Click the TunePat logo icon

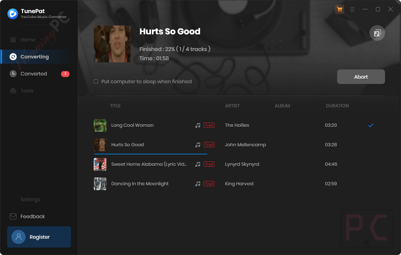[13, 14]
